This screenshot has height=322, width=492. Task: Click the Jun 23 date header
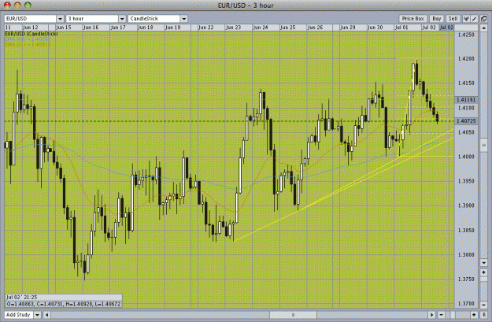pyautogui.click(x=233, y=28)
